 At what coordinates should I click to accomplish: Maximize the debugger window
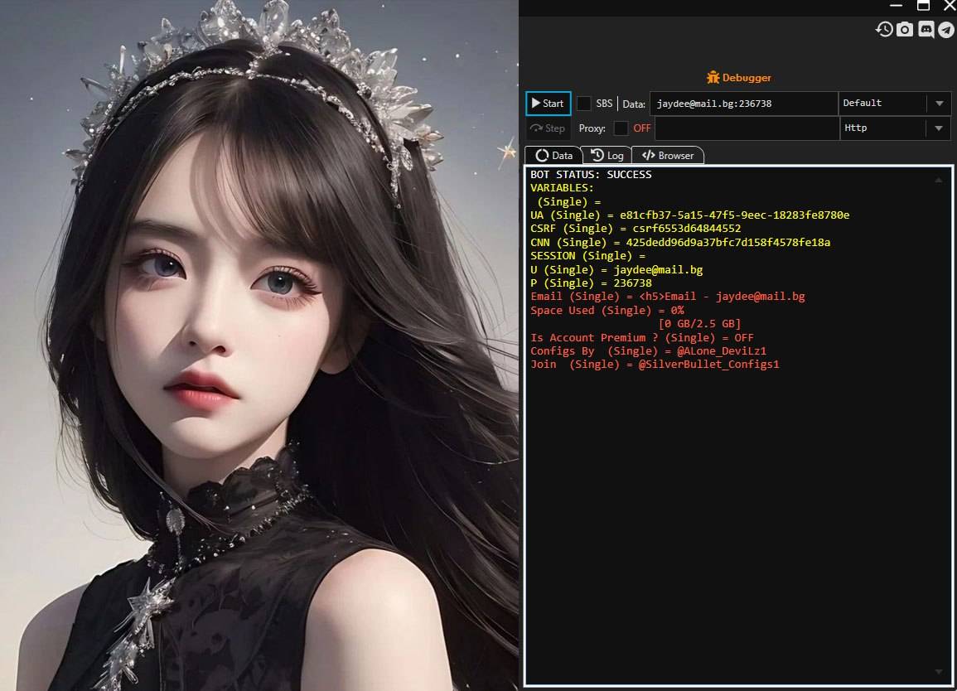click(923, 6)
